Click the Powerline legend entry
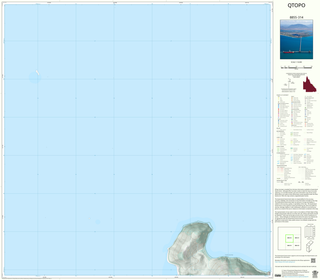The height and width of the screenshot is (280, 320). click(303, 183)
